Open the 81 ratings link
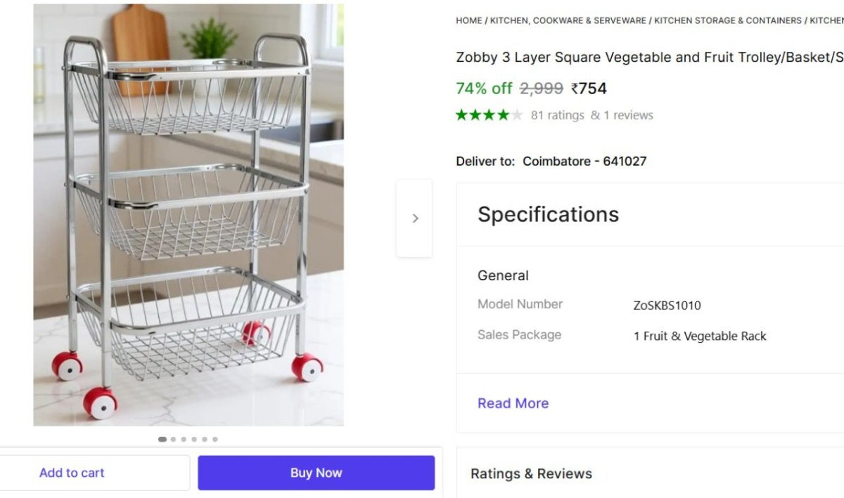The height and width of the screenshot is (498, 844). click(557, 115)
